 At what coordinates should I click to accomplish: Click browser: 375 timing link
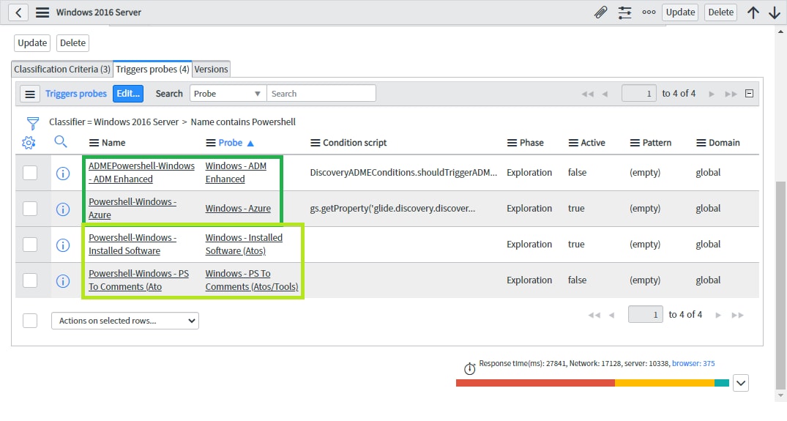point(693,363)
